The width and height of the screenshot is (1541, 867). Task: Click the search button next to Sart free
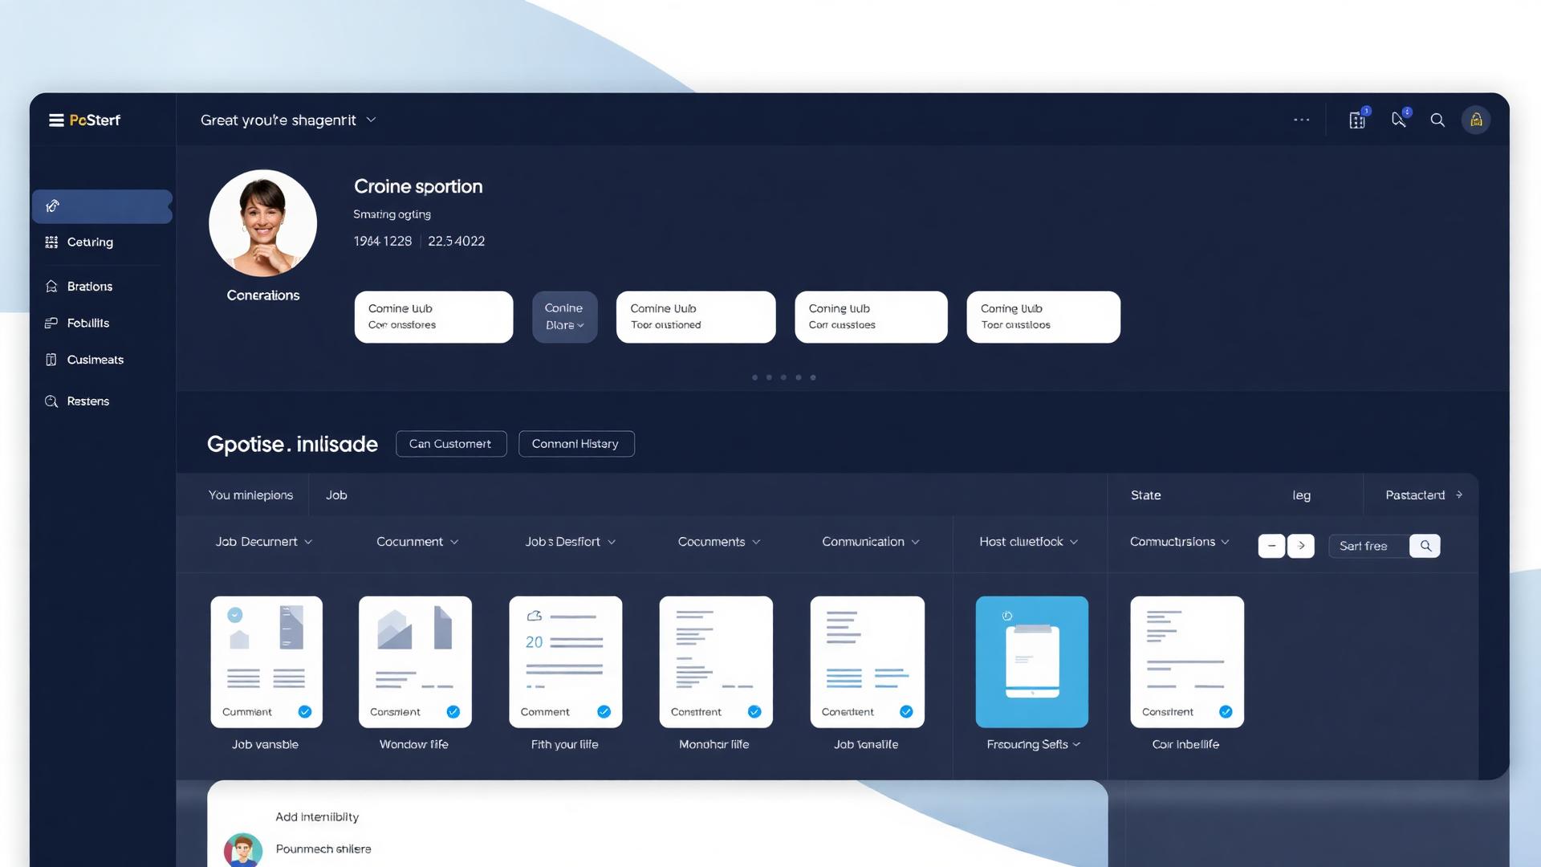tap(1425, 546)
